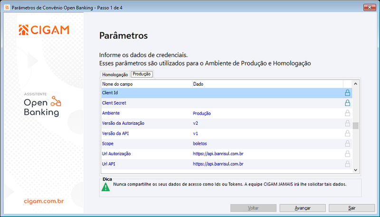The height and width of the screenshot is (217, 380).
Task: Click lock icon for Versão da Autorização
Action: click(347, 123)
